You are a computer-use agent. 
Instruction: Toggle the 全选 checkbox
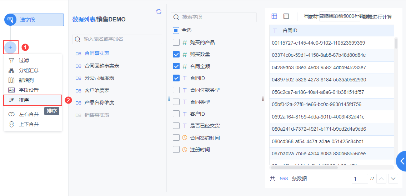pyautogui.click(x=176, y=30)
